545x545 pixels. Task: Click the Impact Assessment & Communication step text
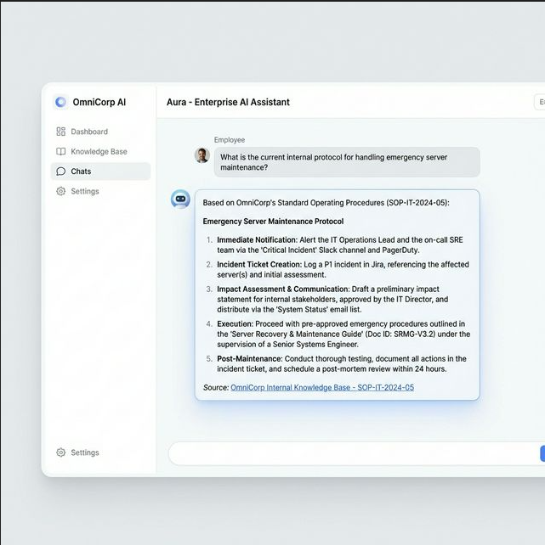coord(332,300)
